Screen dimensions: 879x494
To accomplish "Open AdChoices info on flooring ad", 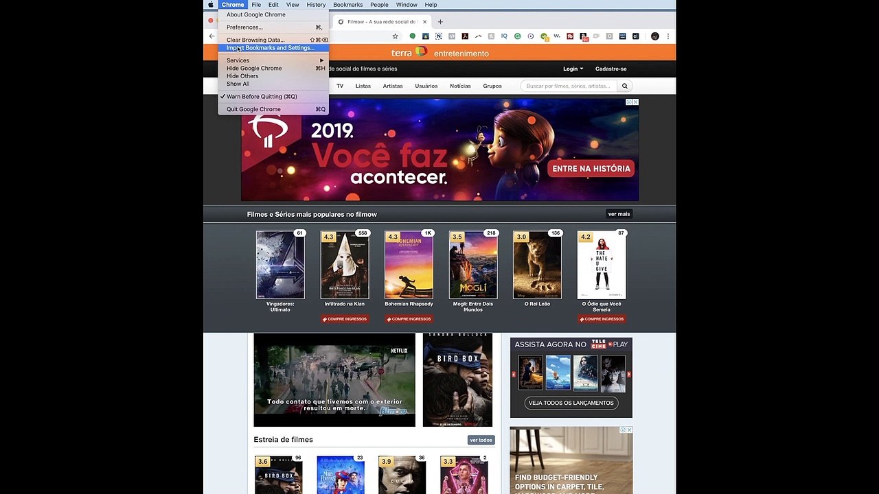I will [x=623, y=430].
